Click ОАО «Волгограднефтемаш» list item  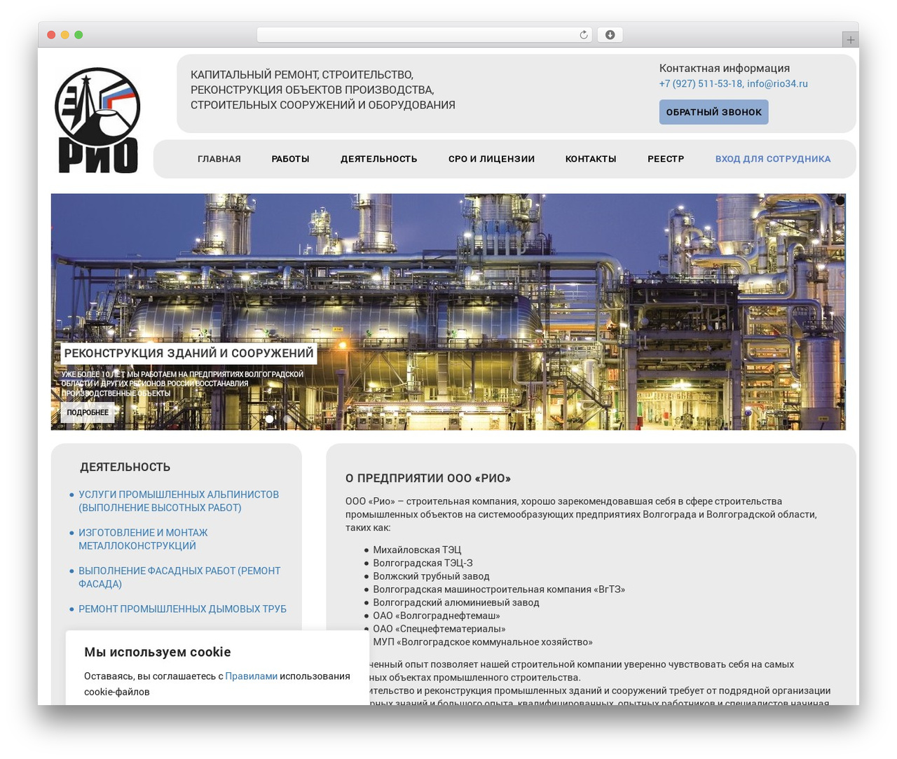[x=437, y=615]
